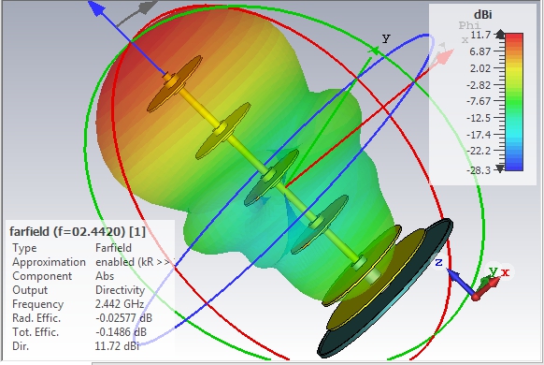
Task: Click the up arrow atop the dBi color scale
Action: [500, 34]
